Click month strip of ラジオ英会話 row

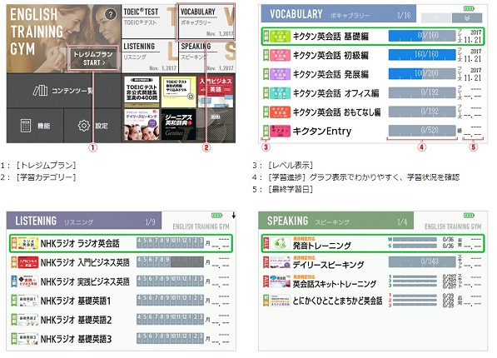[170, 242]
